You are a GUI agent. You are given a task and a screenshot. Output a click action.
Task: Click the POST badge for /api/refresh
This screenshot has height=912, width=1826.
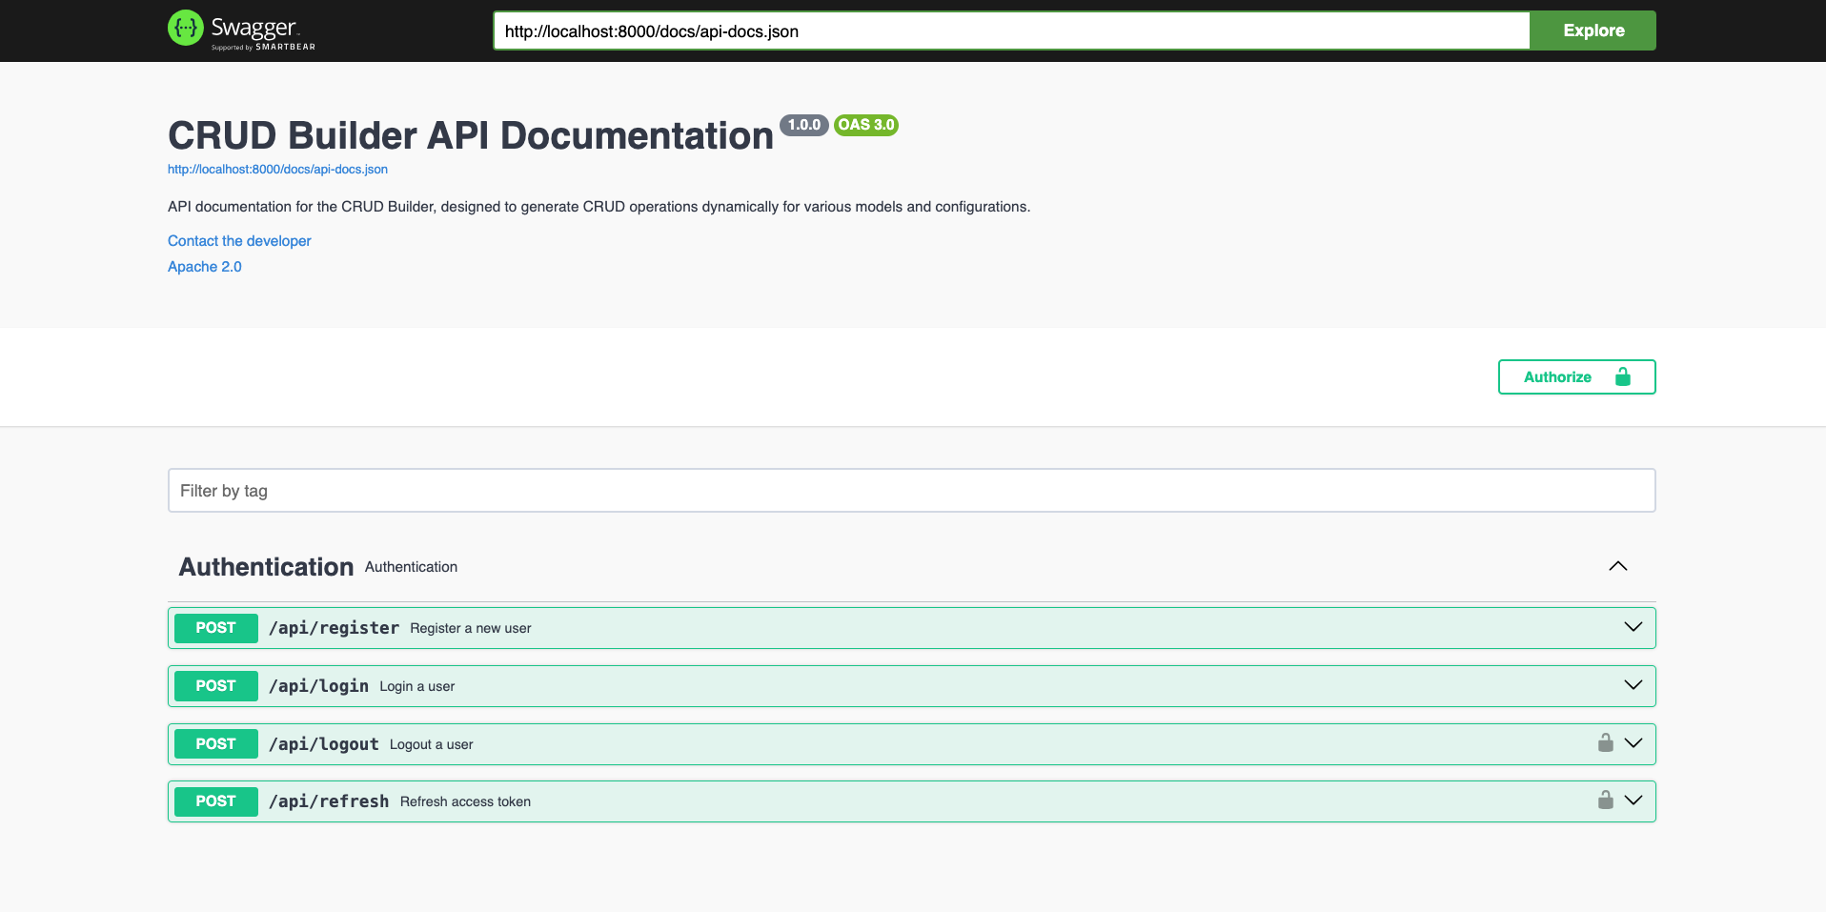click(215, 801)
